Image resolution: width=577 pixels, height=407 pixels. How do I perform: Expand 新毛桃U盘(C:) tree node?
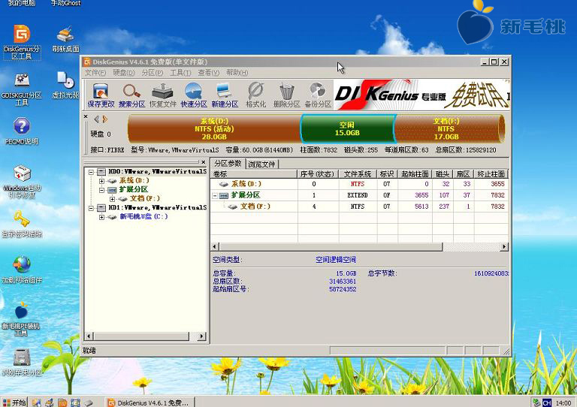(102, 217)
